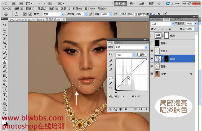The width and height of the screenshot is (202, 131).
Task: Select the Type tool
Action: click(4, 95)
